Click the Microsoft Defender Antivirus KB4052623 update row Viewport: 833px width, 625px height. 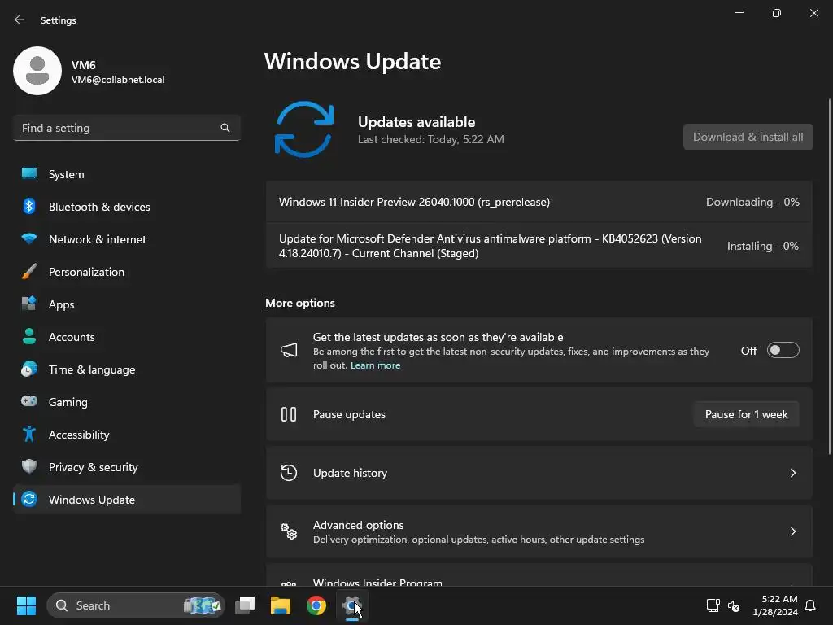pyautogui.click(x=539, y=246)
